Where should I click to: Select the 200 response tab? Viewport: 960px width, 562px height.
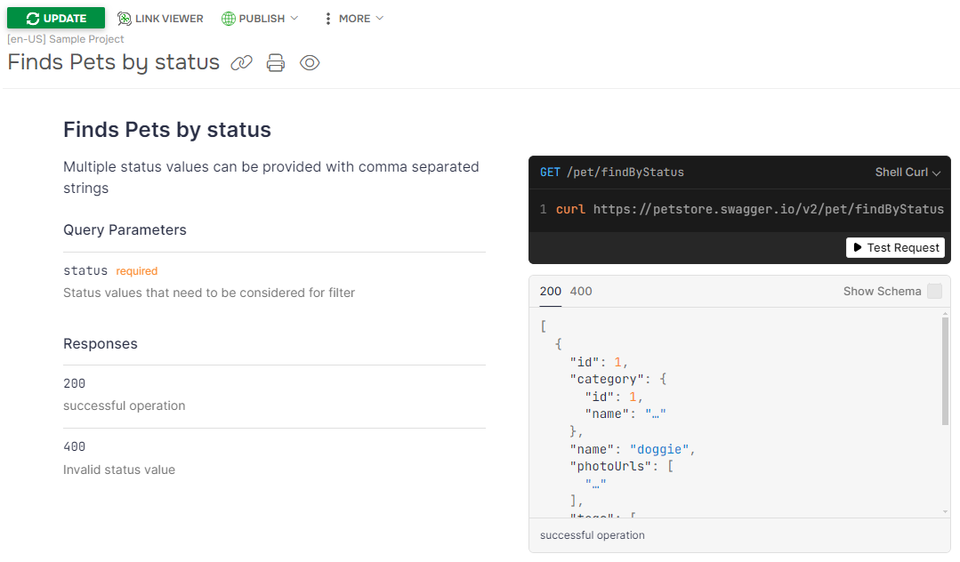(549, 291)
